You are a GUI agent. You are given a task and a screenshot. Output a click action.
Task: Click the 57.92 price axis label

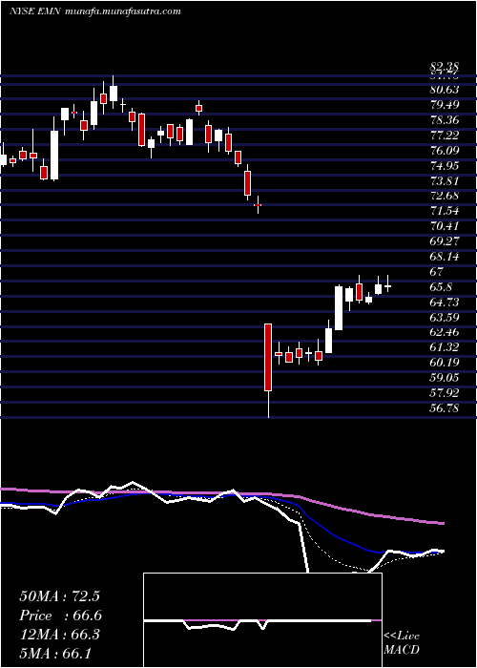[445, 393]
